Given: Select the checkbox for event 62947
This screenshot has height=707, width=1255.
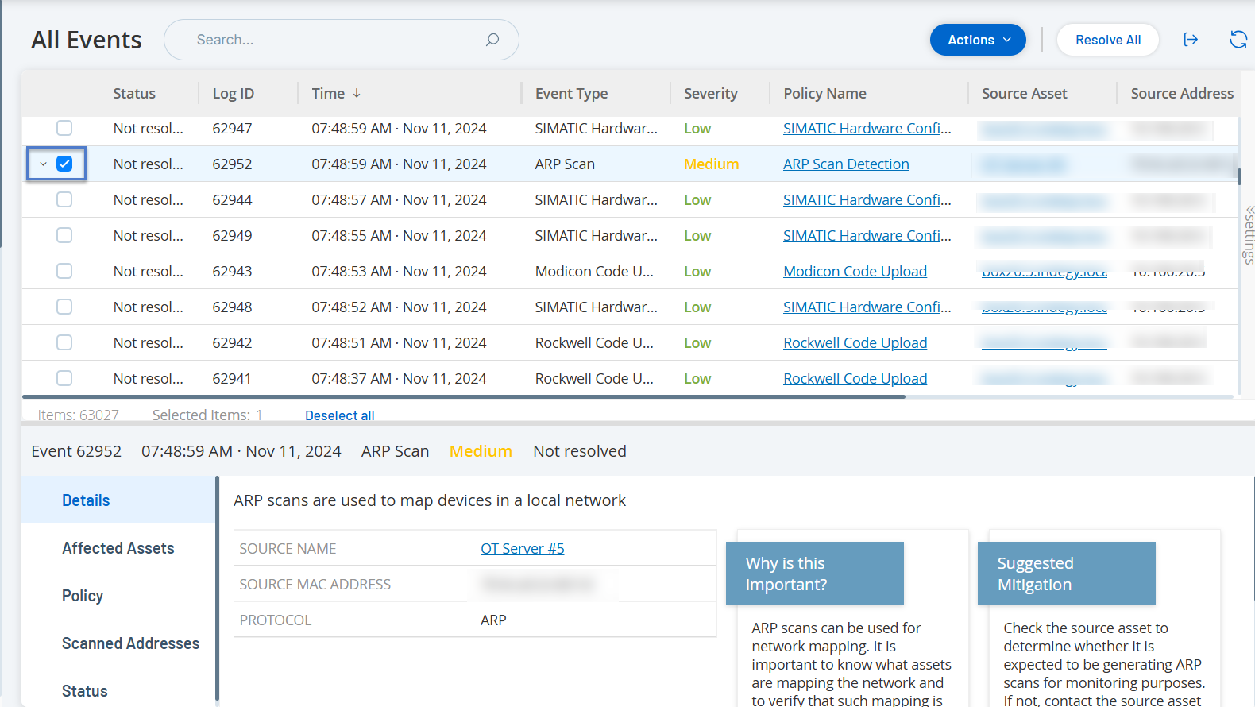Looking at the screenshot, I should [64, 128].
